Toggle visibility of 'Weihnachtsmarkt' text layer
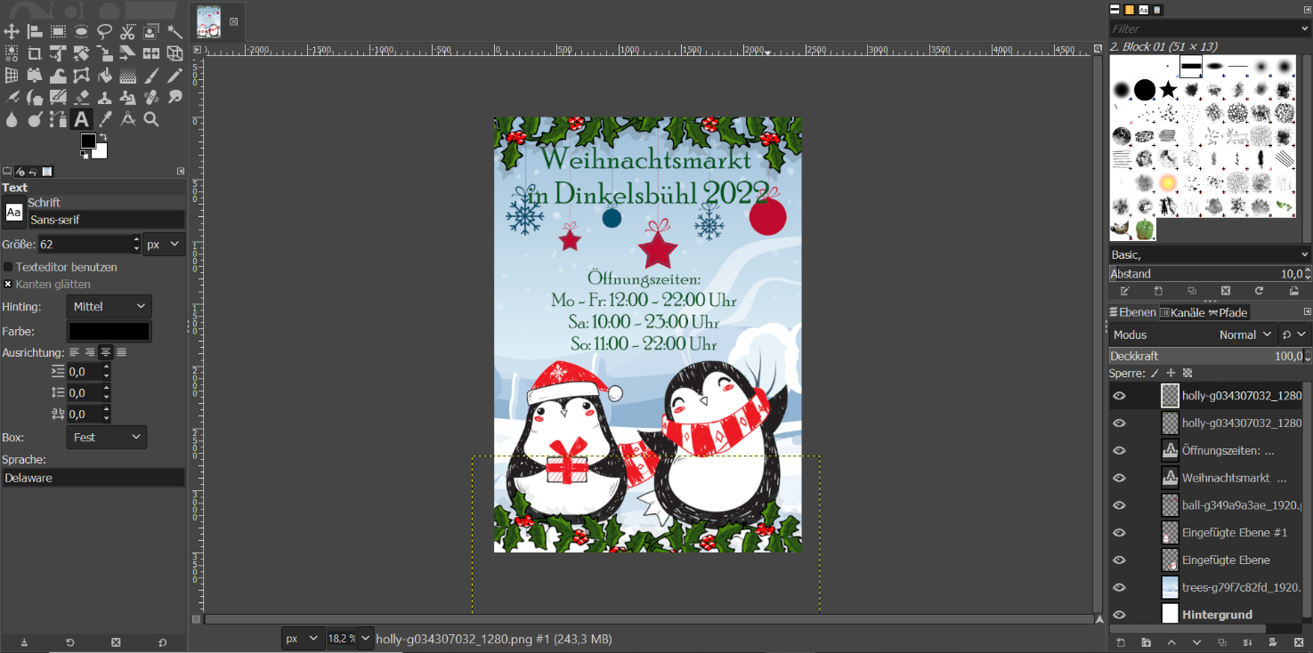Image resolution: width=1313 pixels, height=653 pixels. coord(1120,478)
